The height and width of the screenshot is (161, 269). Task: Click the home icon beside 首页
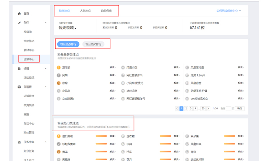coord(19,14)
